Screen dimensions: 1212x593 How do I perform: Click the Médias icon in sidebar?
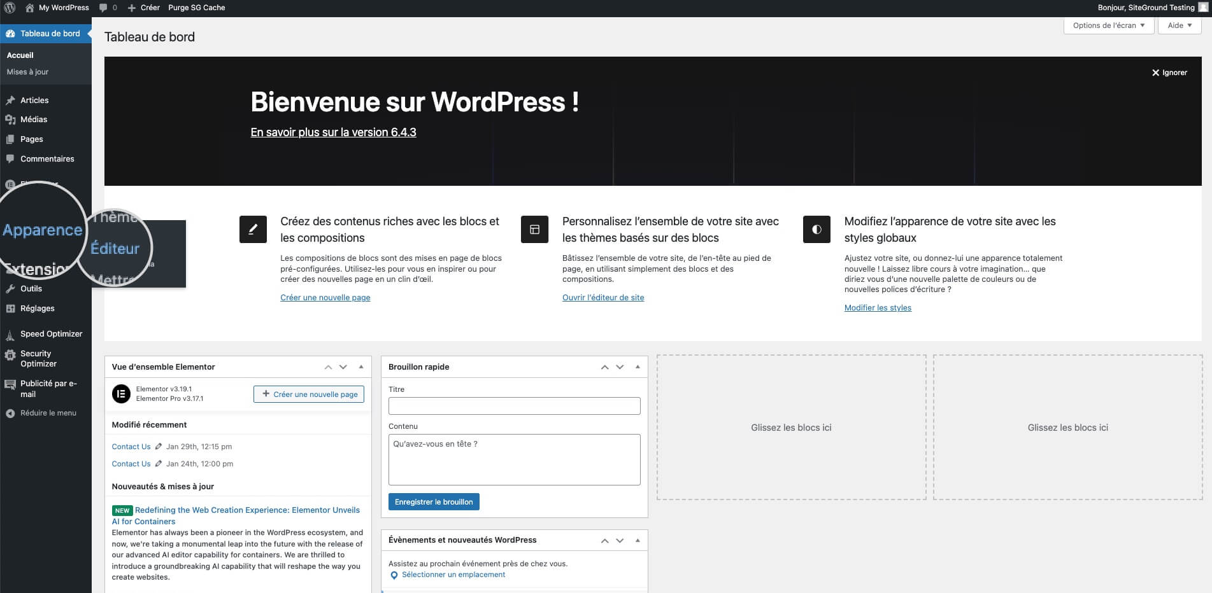[10, 120]
